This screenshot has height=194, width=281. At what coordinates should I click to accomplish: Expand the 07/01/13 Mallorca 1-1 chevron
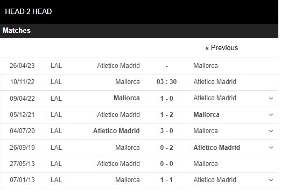point(271,180)
